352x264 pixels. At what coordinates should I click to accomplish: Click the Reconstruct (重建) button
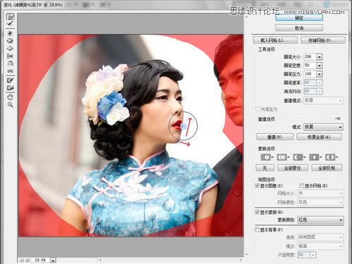275,137
